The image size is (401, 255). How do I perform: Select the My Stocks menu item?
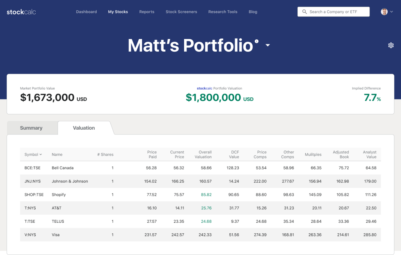[x=118, y=12]
